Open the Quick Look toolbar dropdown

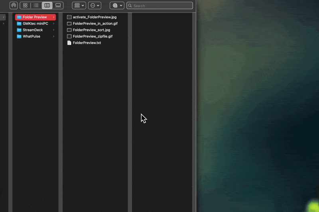click(x=117, y=6)
